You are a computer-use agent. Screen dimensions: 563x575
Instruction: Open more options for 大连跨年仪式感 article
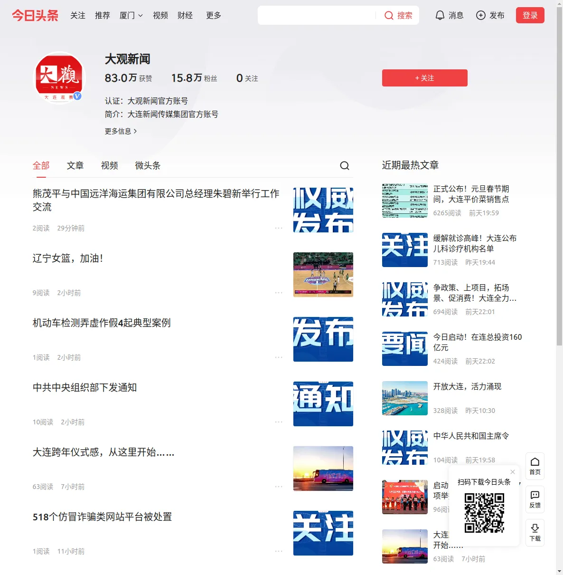(x=279, y=487)
